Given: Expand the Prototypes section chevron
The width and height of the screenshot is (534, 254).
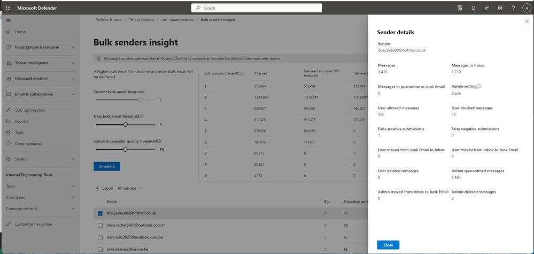Looking at the screenshot, I should (x=73, y=197).
